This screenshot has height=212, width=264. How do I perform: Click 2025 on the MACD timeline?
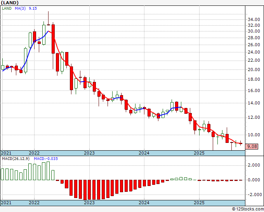click(199, 203)
